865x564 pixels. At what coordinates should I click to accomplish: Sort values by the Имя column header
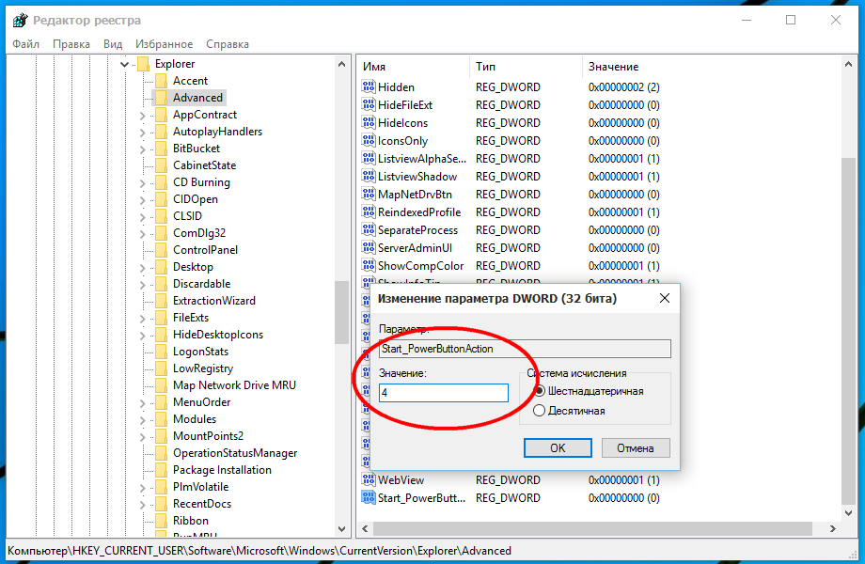tap(412, 67)
